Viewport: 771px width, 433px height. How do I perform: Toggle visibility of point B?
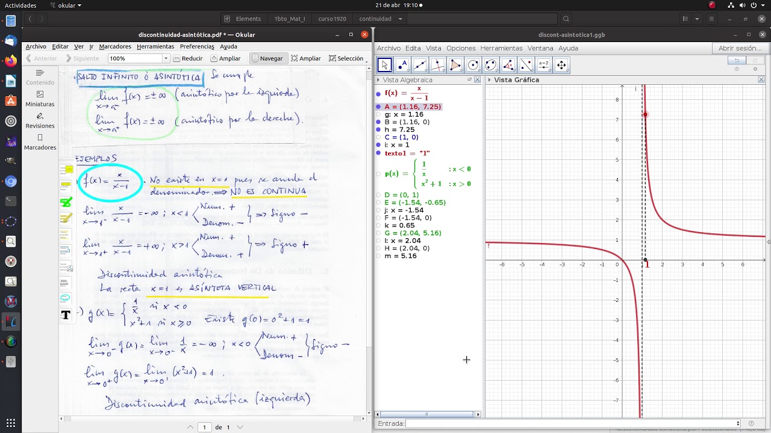tap(378, 122)
